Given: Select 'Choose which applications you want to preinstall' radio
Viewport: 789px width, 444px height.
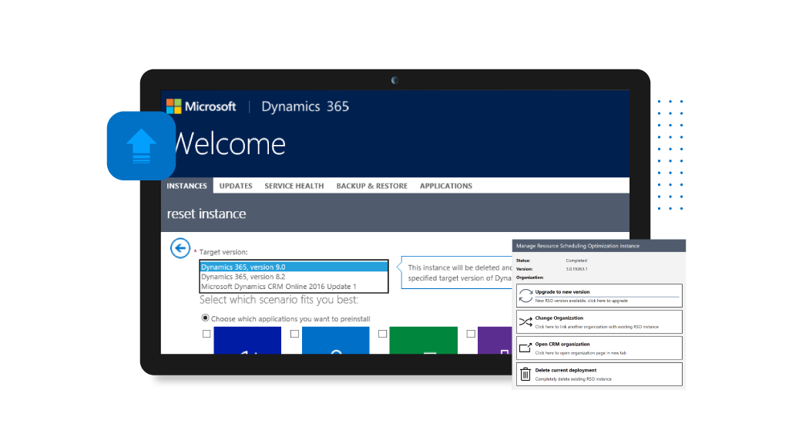Looking at the screenshot, I should tap(205, 318).
